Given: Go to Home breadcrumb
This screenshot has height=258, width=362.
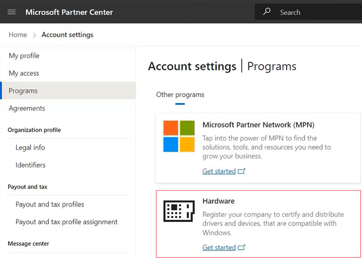Looking at the screenshot, I should [x=18, y=35].
